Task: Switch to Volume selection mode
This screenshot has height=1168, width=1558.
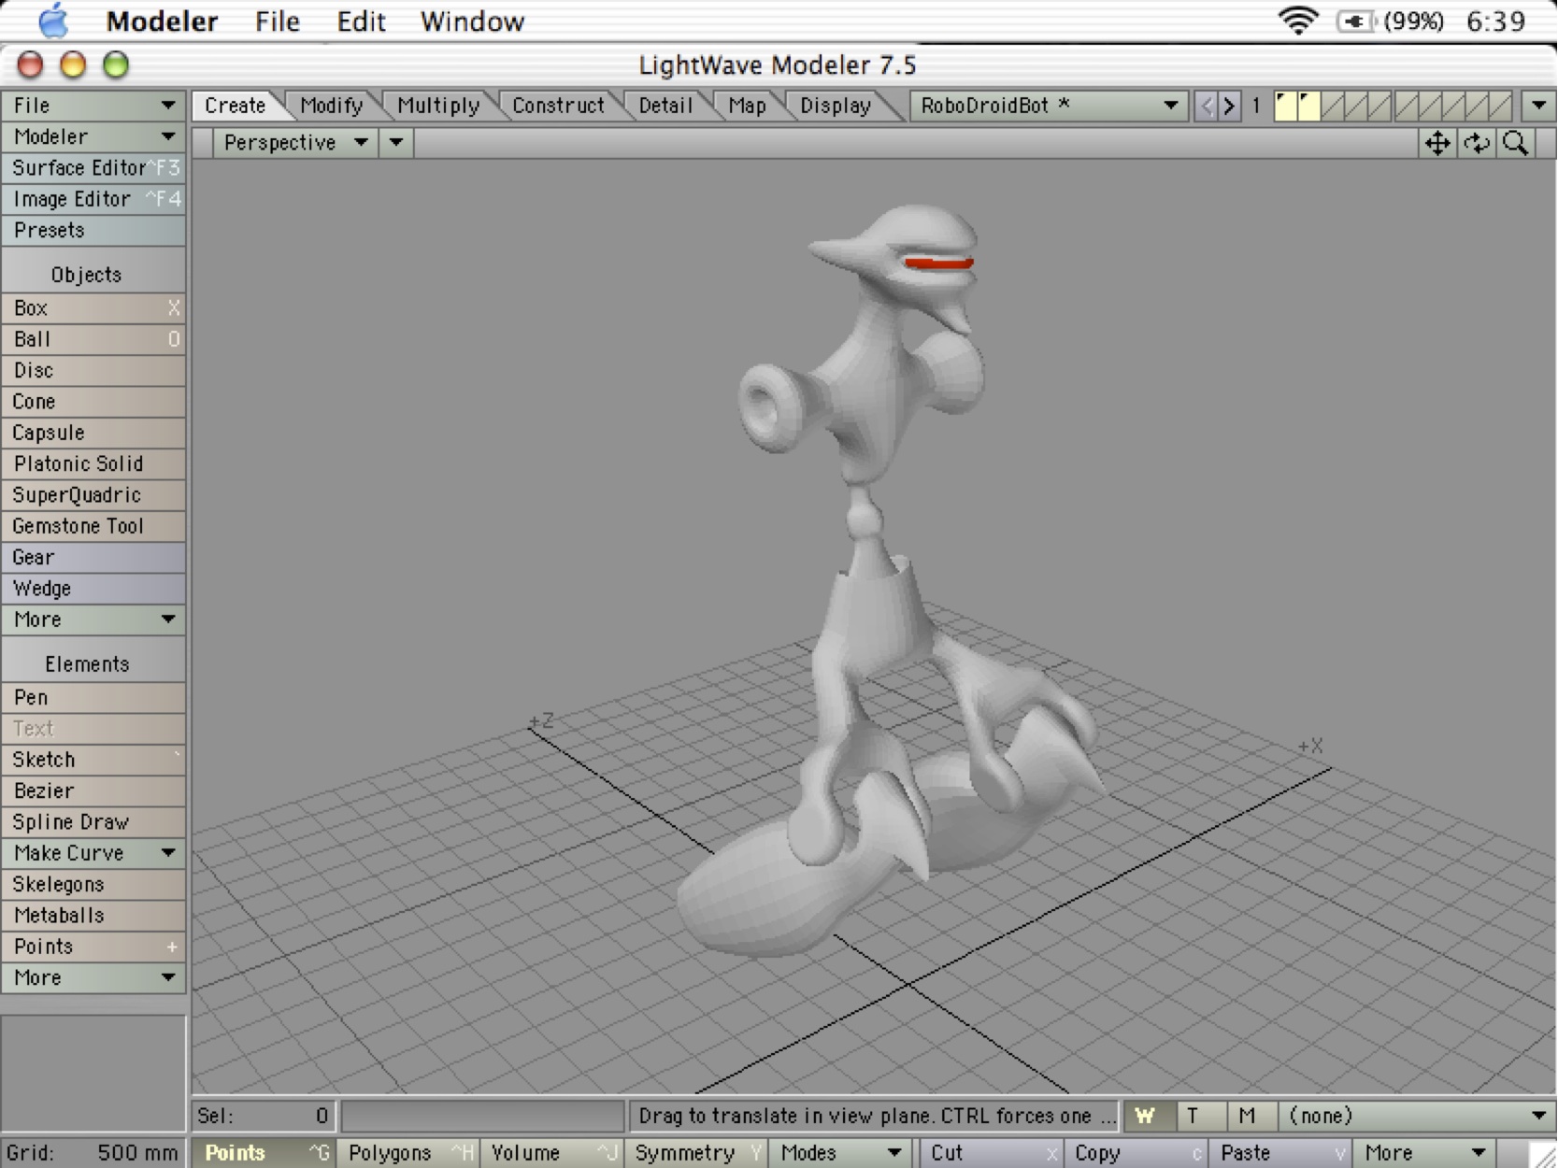Action: (x=551, y=1153)
